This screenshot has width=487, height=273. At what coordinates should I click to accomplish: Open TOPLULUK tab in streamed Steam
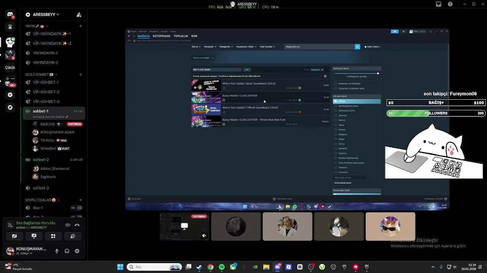(x=181, y=36)
